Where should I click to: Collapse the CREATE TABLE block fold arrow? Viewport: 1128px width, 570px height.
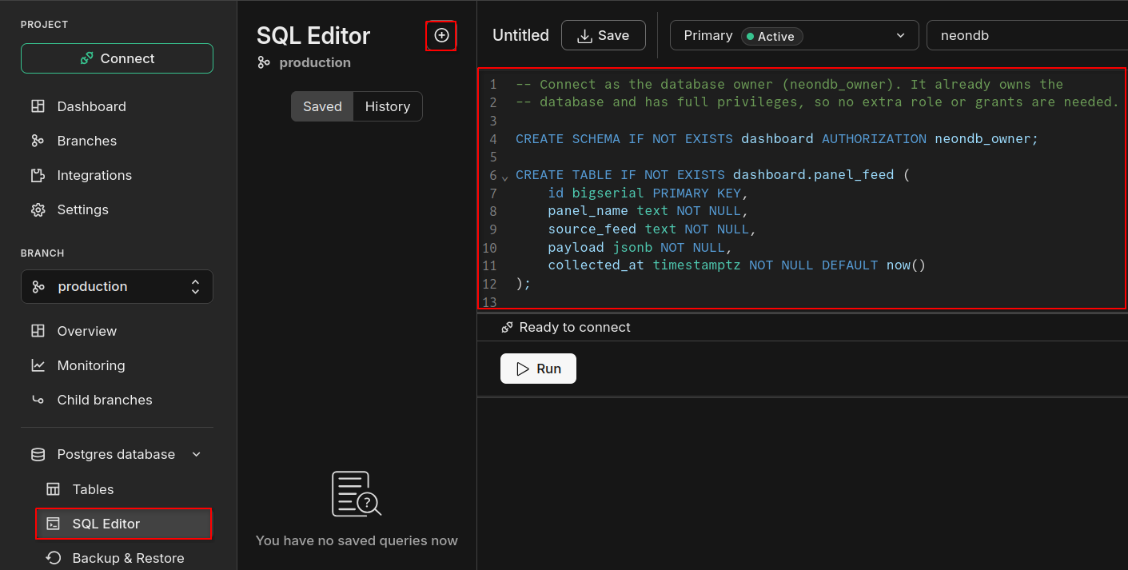(x=505, y=177)
